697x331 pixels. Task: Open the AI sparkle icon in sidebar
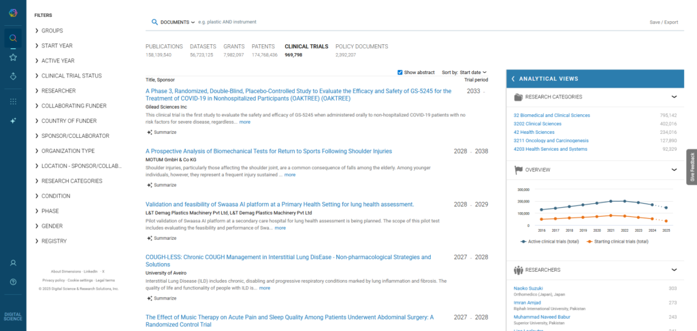point(13,120)
